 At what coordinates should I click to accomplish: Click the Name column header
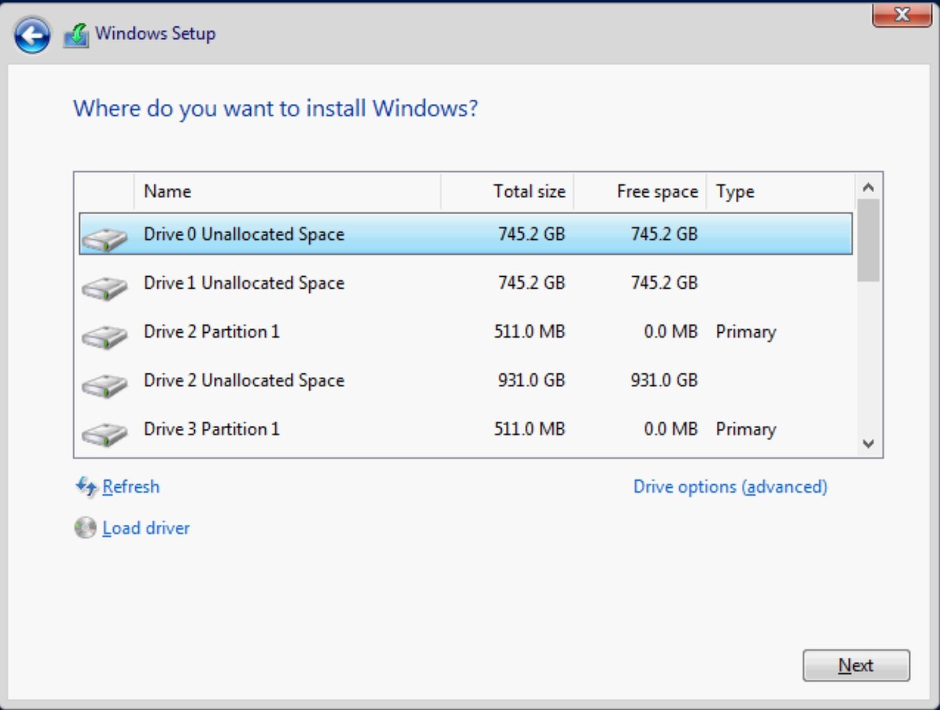(167, 191)
